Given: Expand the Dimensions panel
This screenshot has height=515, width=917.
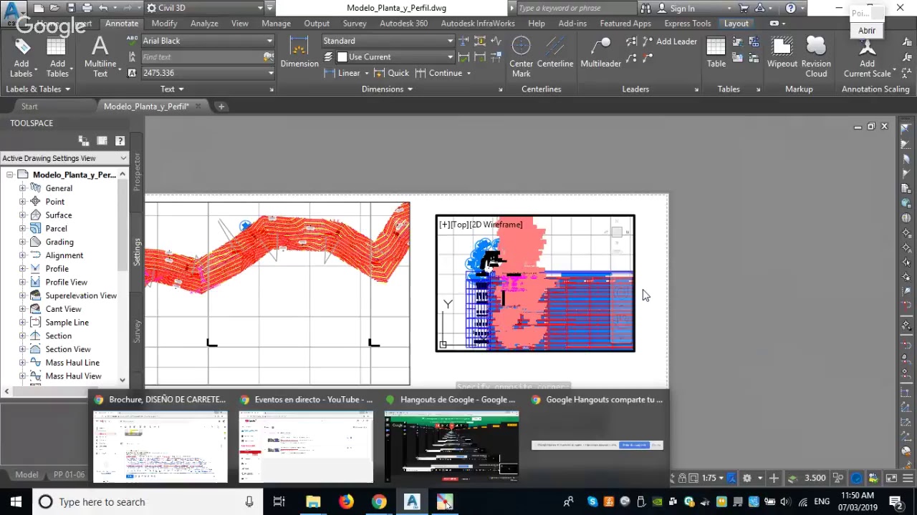Looking at the screenshot, I should pos(387,89).
